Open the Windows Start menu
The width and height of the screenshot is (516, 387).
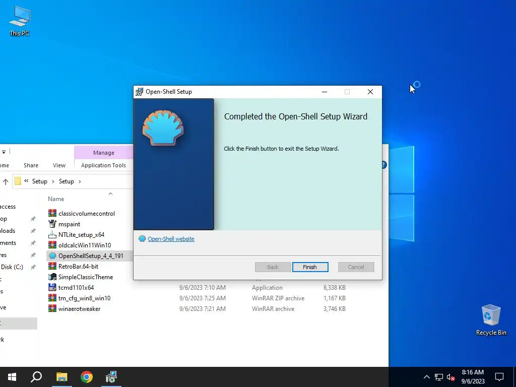[12, 377]
